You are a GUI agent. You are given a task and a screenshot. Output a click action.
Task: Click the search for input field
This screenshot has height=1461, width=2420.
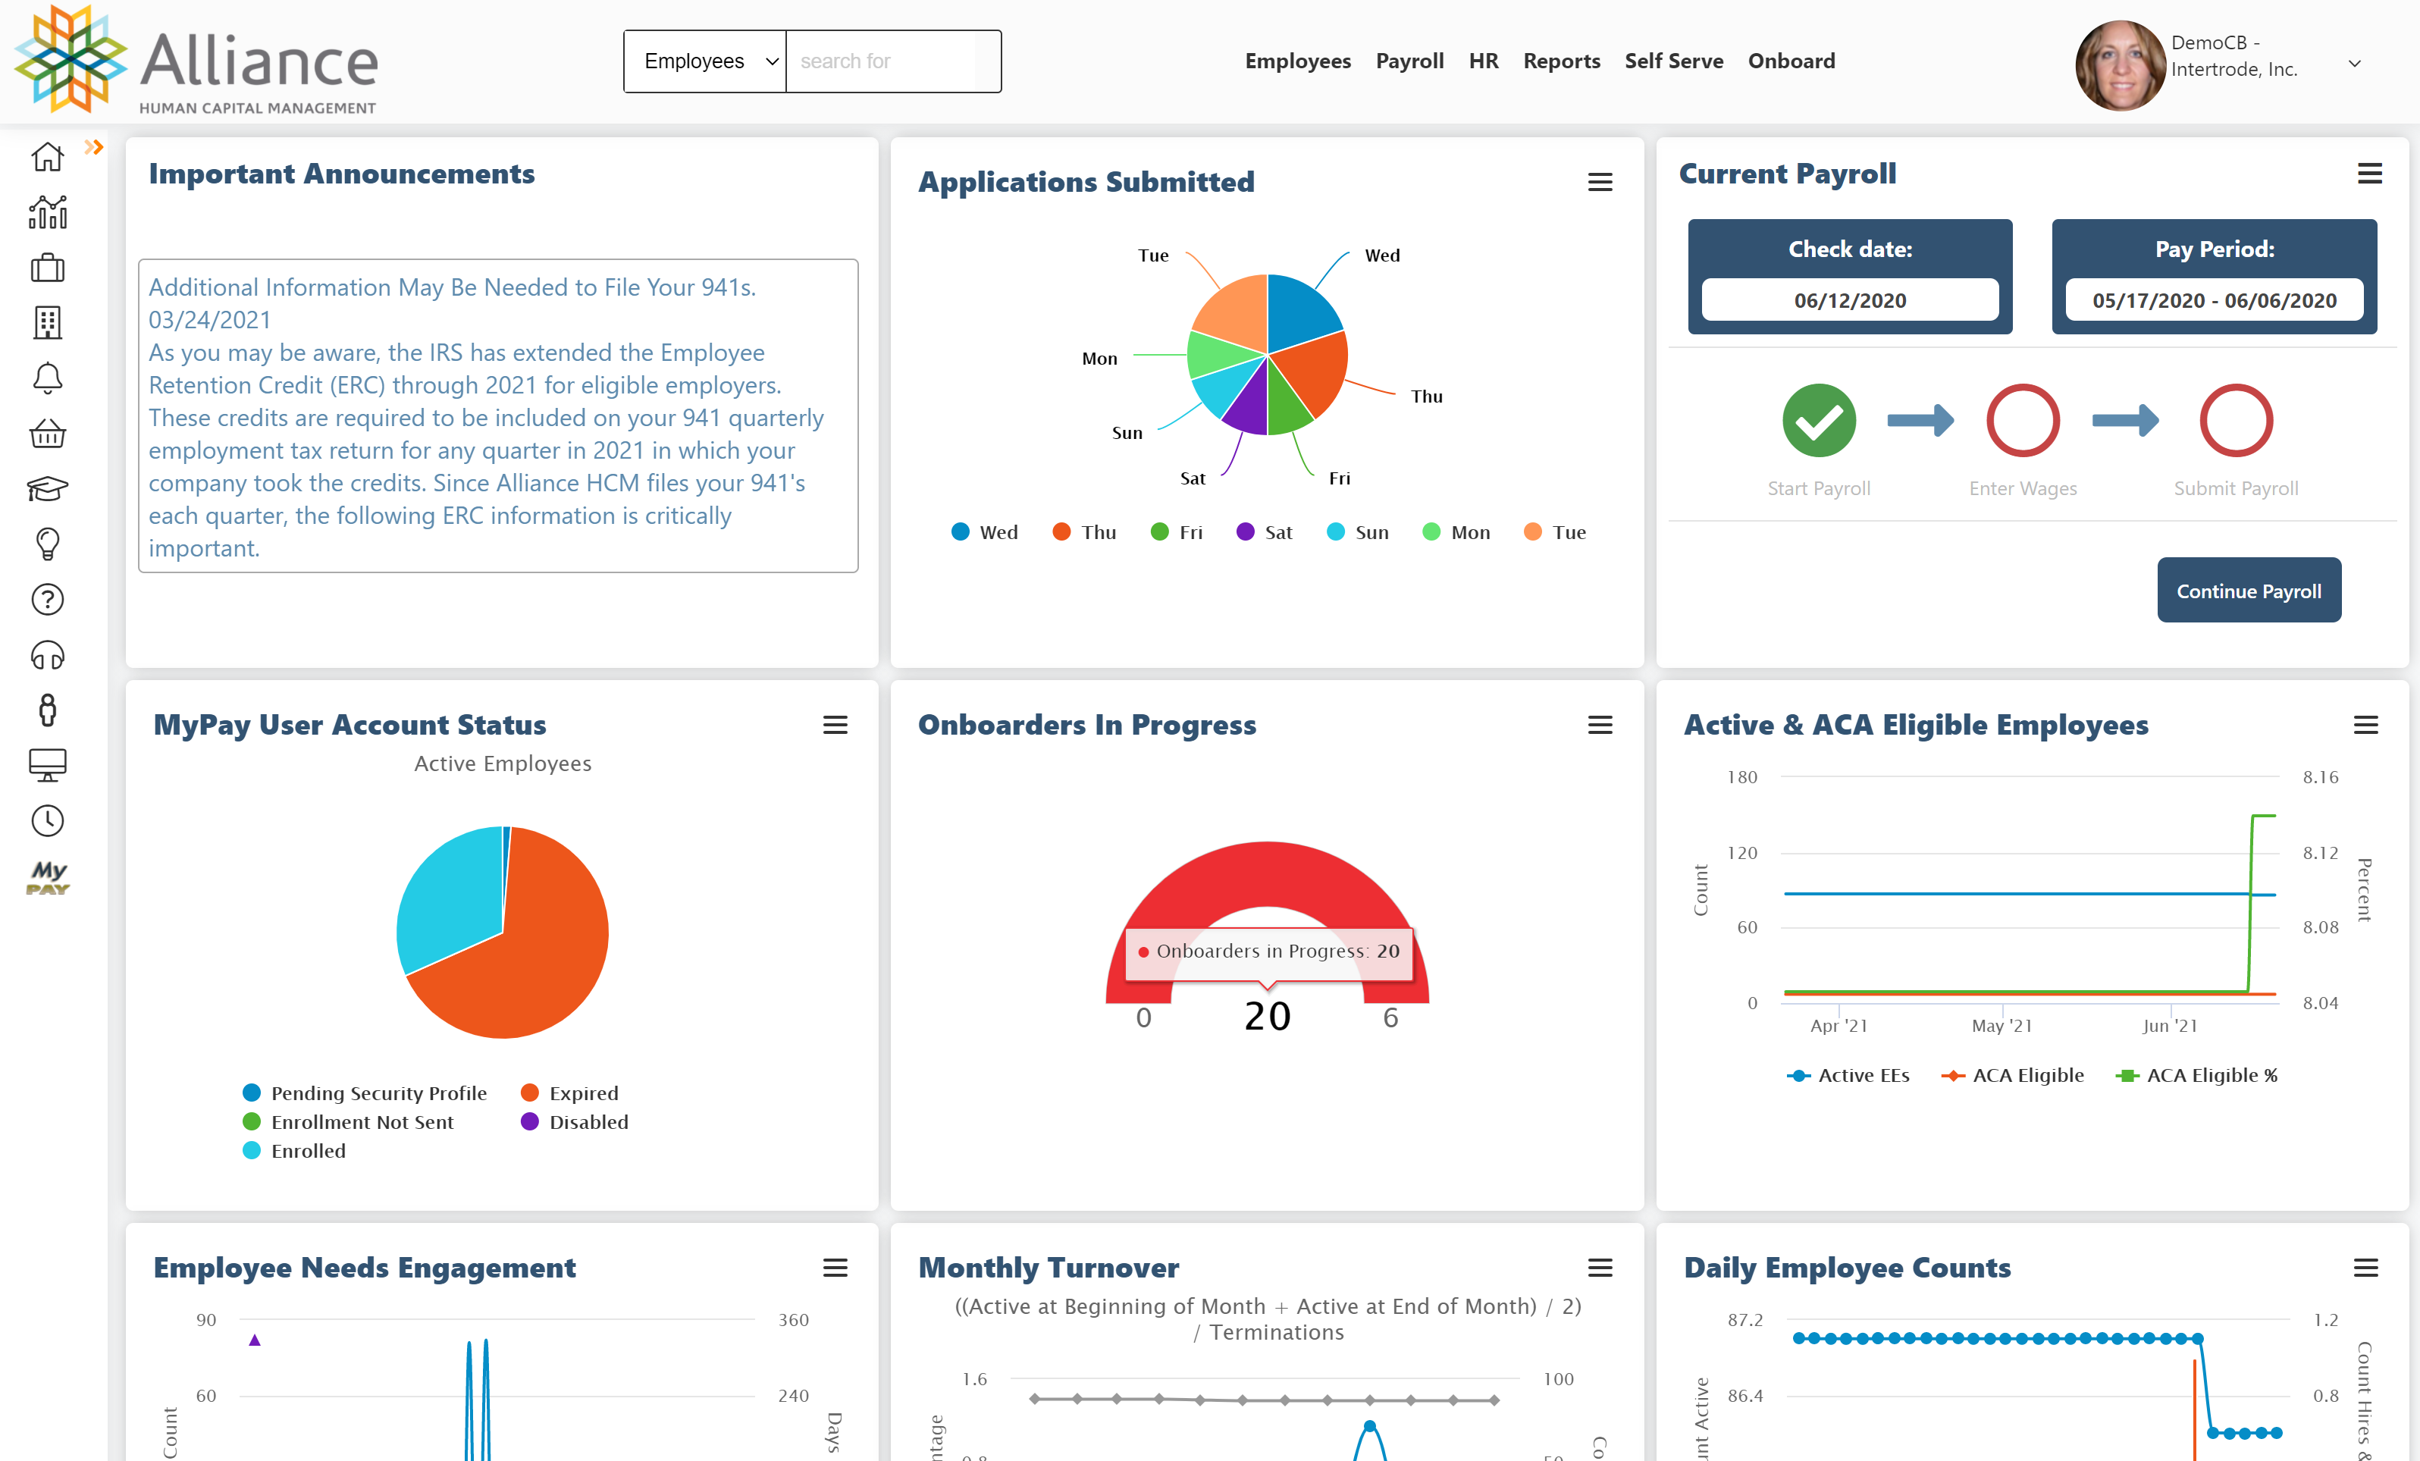[x=893, y=61]
